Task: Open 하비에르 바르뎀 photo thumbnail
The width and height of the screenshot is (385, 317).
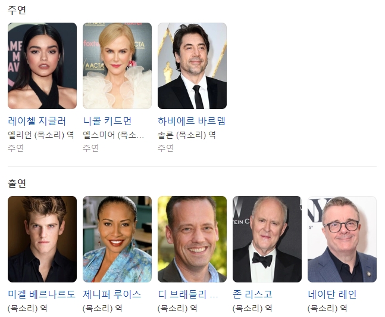Action: [x=192, y=66]
